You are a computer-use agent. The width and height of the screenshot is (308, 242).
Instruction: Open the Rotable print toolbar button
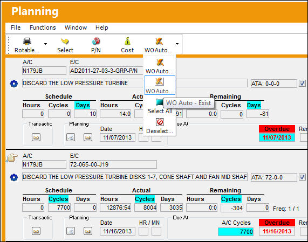[27, 45]
